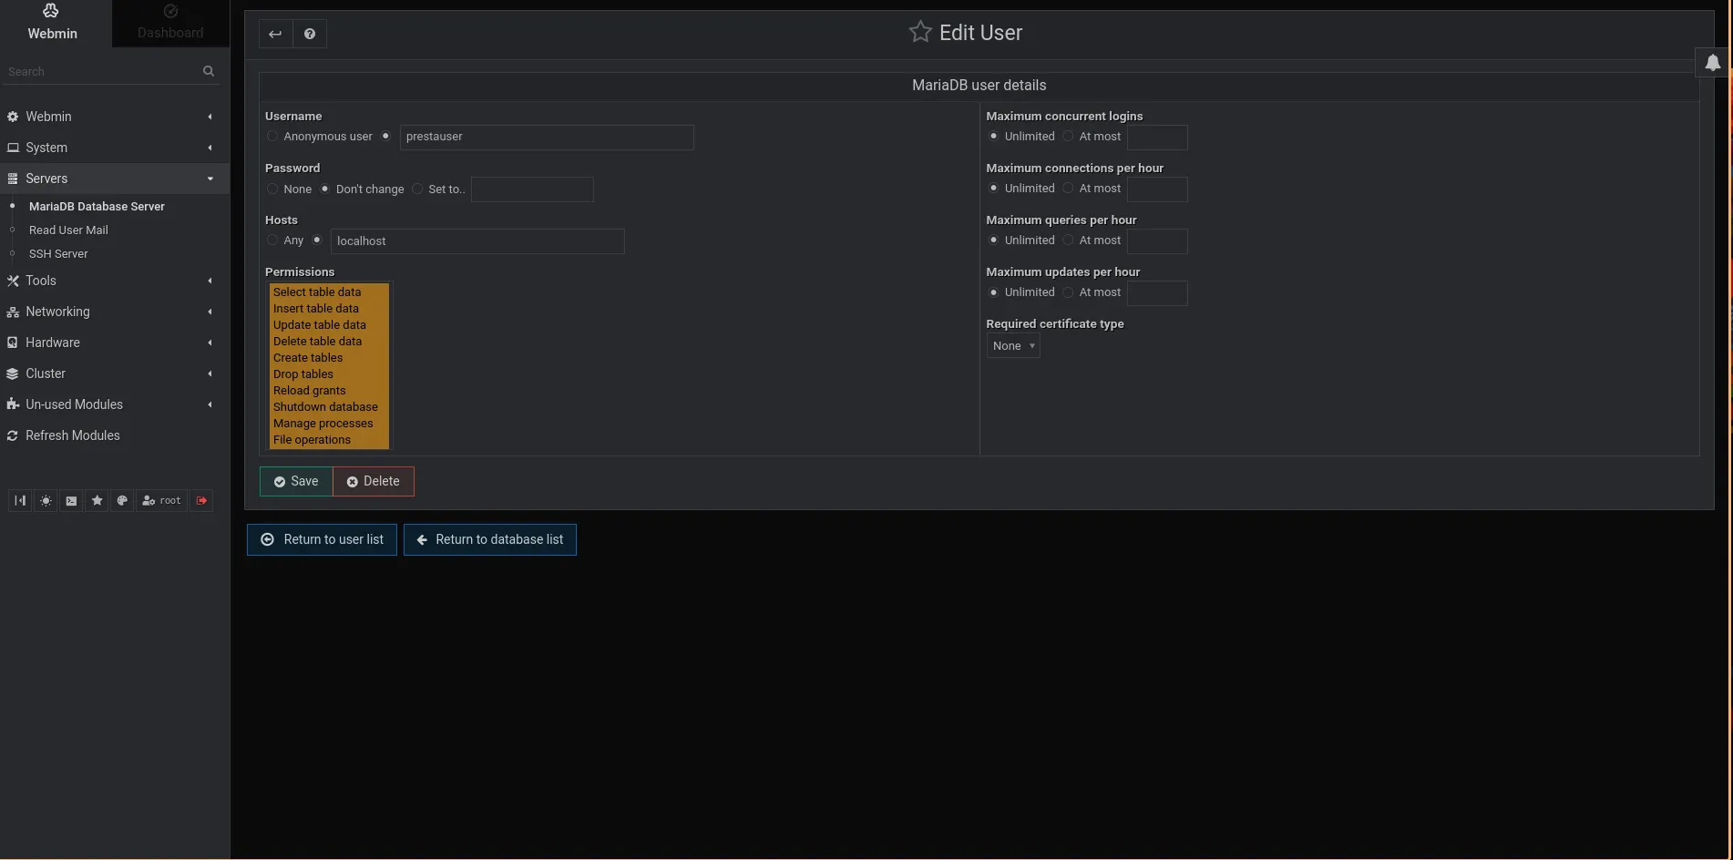Select Unlimited for Maximum queries per hour
This screenshot has height=860, width=1733.
(993, 241)
